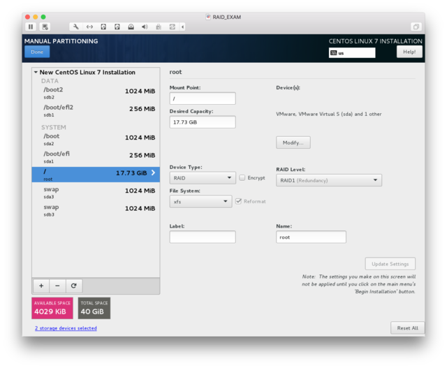
Task: Remove selected mount point with minus
Action: coord(57,286)
